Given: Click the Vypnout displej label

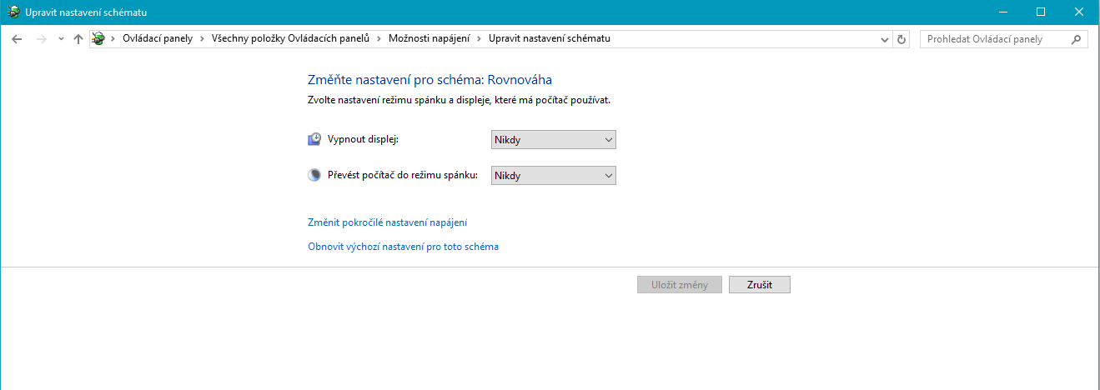Looking at the screenshot, I should pos(364,140).
